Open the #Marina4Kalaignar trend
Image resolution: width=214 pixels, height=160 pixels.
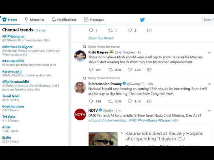(17, 47)
